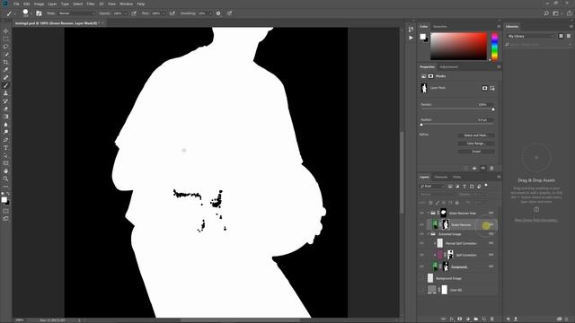The height and width of the screenshot is (323, 575).
Task: Toggle visibility of Green Recover Area group
Action: point(421,213)
